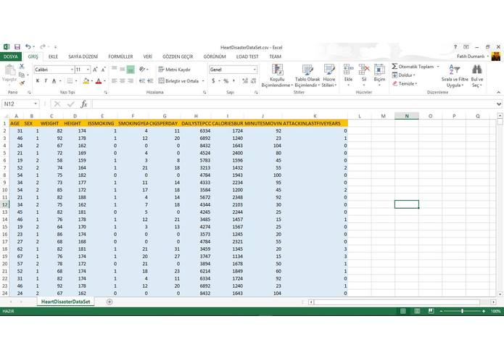Open Bul ve Seç binoculars menu
Viewport: 504px width, 358px height.
tap(476, 76)
